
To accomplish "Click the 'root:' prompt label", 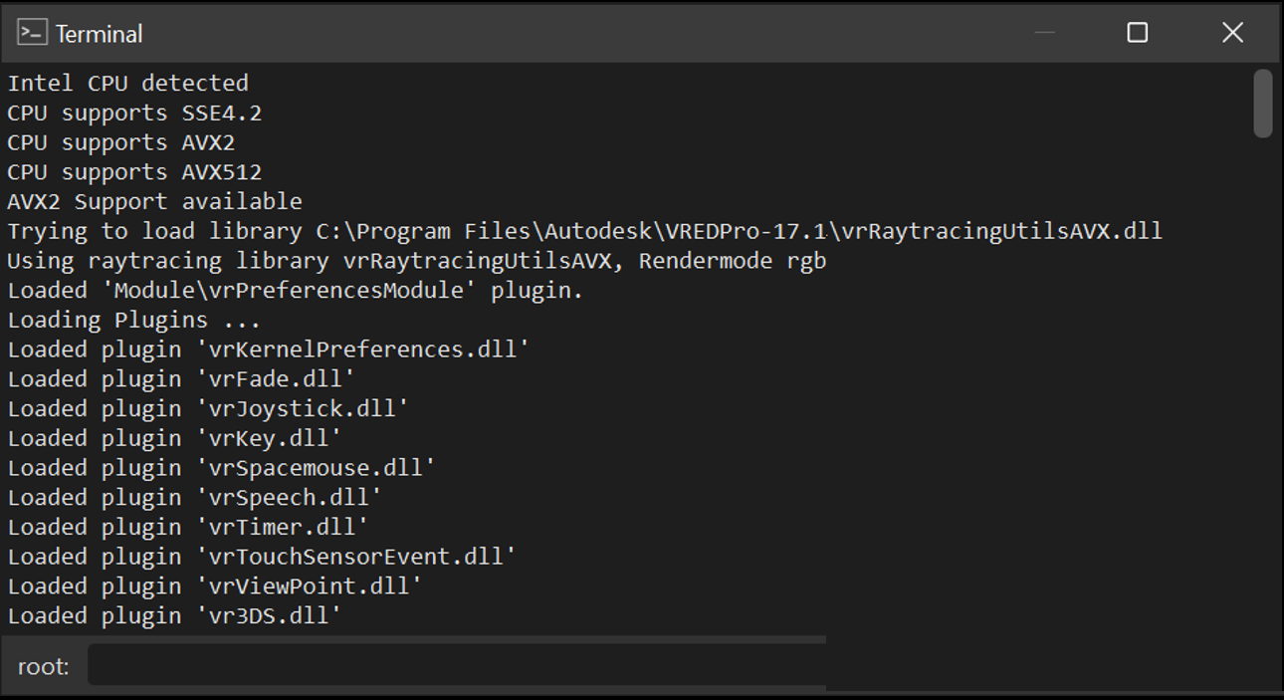I will click(44, 666).
